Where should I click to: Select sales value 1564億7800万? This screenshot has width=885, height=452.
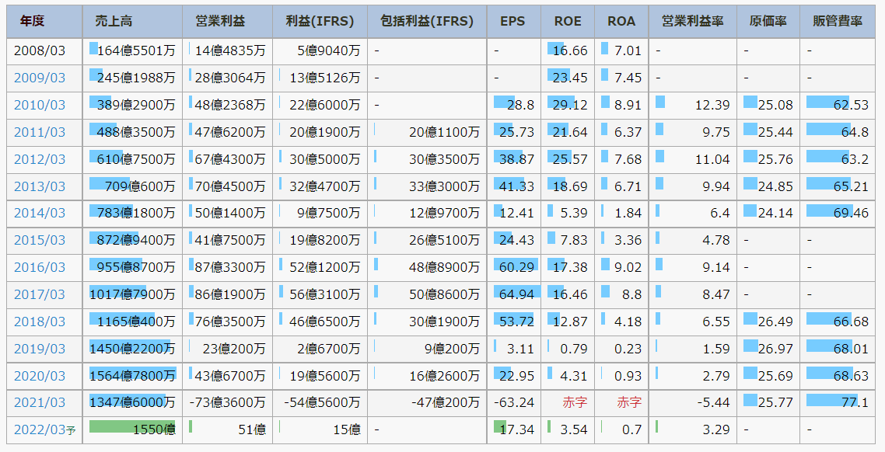click(x=132, y=375)
